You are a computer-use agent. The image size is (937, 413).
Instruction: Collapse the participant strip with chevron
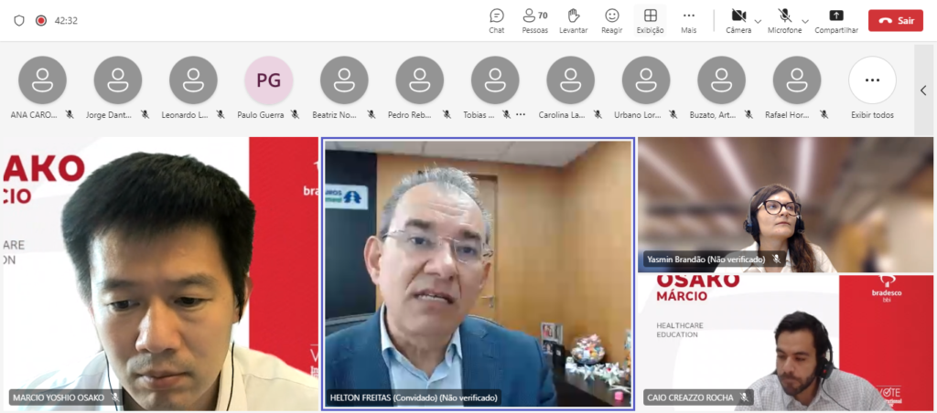coord(923,90)
